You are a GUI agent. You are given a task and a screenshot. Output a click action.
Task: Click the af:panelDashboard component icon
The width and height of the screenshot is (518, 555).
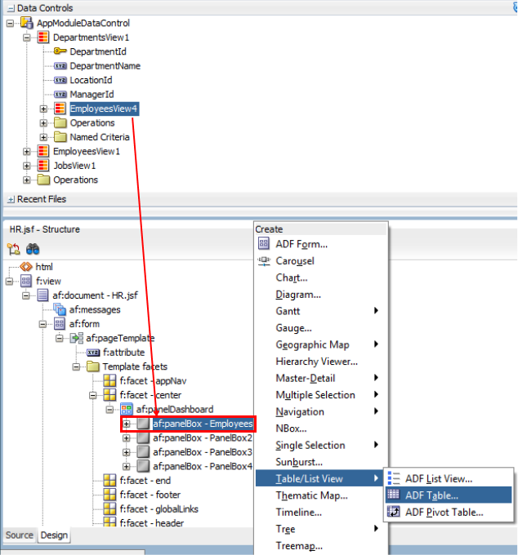pyautogui.click(x=127, y=409)
